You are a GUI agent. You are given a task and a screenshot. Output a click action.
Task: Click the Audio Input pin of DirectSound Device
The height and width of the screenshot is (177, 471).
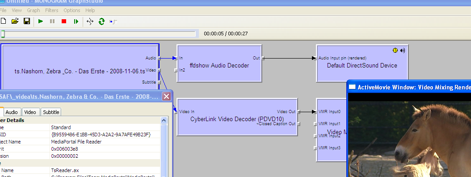coord(315,58)
